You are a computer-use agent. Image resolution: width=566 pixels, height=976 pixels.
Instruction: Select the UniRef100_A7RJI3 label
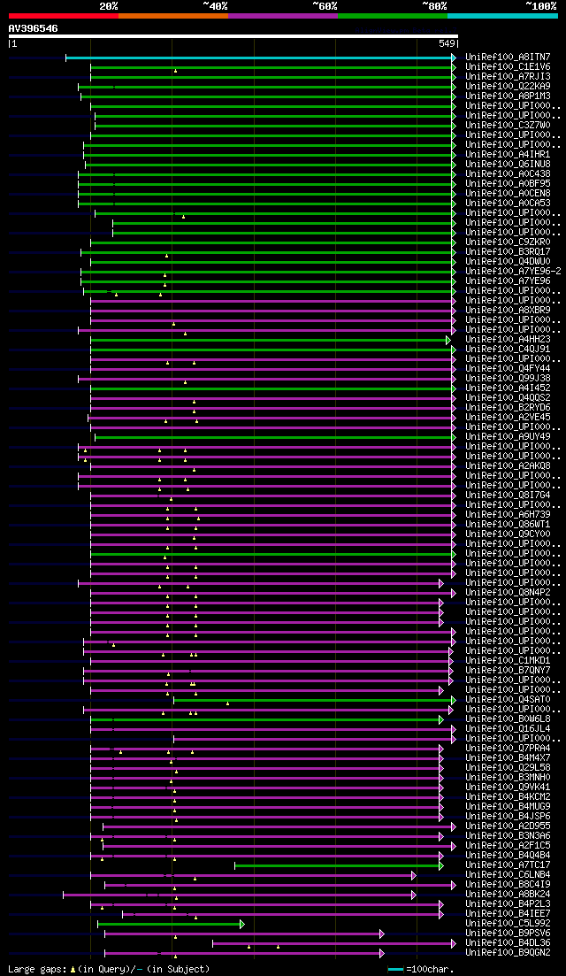pos(508,77)
